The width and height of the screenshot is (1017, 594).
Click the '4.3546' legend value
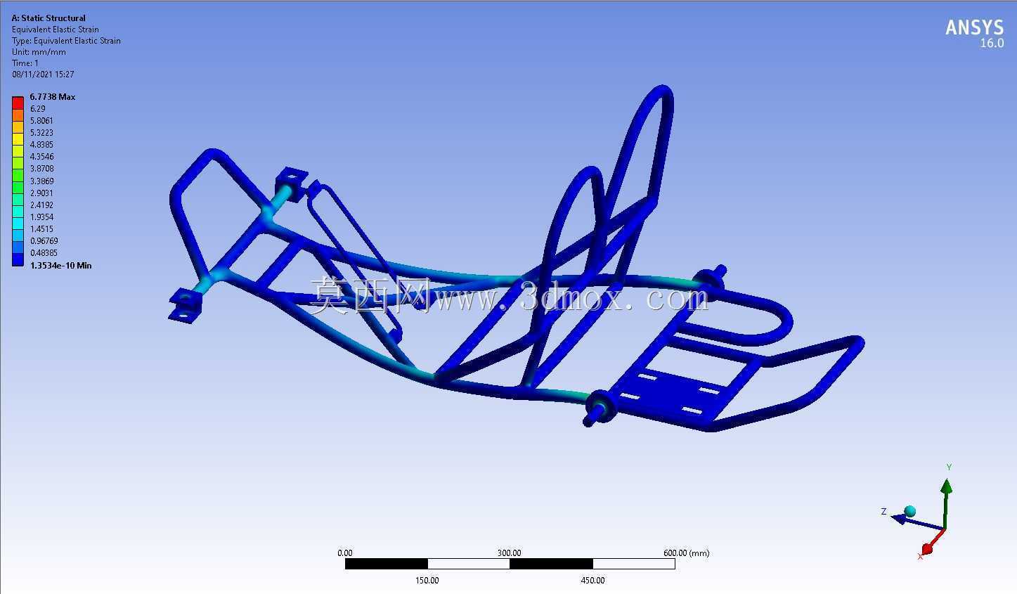(x=41, y=157)
